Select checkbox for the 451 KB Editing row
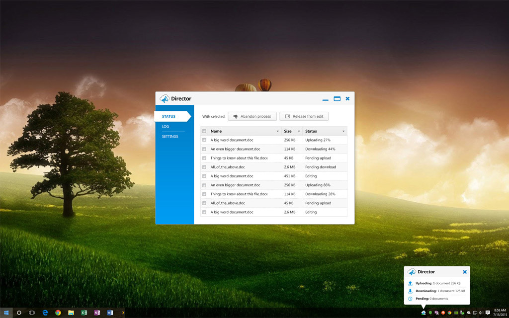Image resolution: width=509 pixels, height=318 pixels. click(204, 176)
